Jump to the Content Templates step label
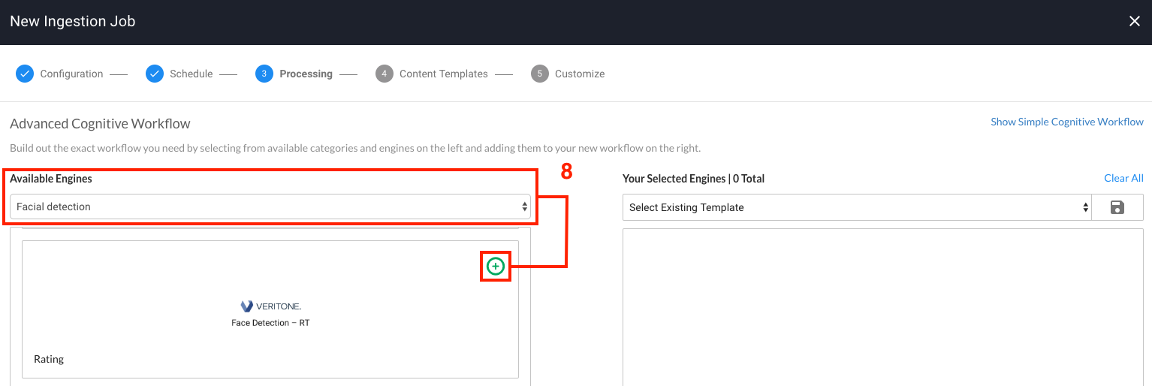1152x386 pixels. [443, 74]
